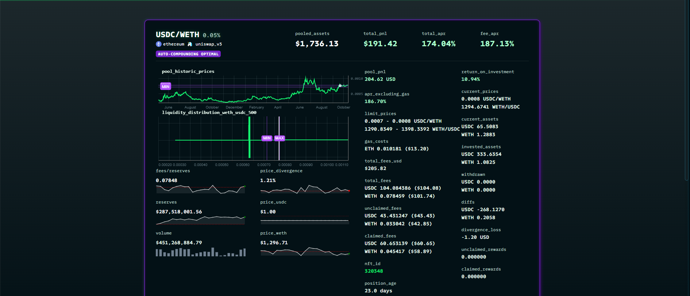Click the fees/reserves sparkline chart
This screenshot has width=690, height=296.
(200, 189)
